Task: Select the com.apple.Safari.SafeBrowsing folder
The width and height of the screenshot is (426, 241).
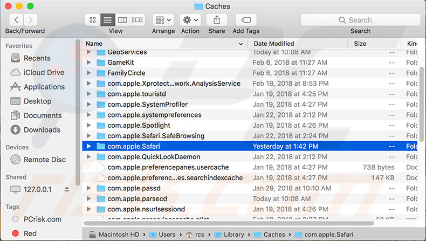Action: coord(250,136)
